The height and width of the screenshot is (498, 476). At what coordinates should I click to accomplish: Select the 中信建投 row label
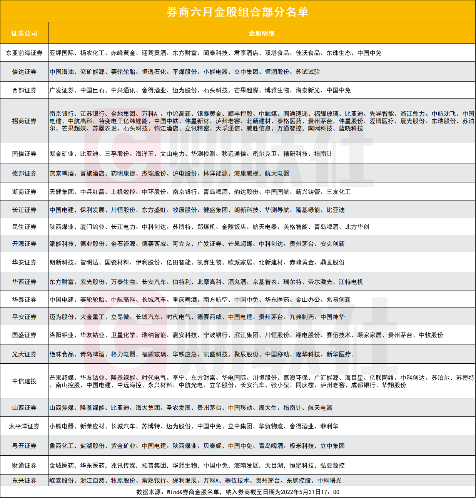coord(24,381)
